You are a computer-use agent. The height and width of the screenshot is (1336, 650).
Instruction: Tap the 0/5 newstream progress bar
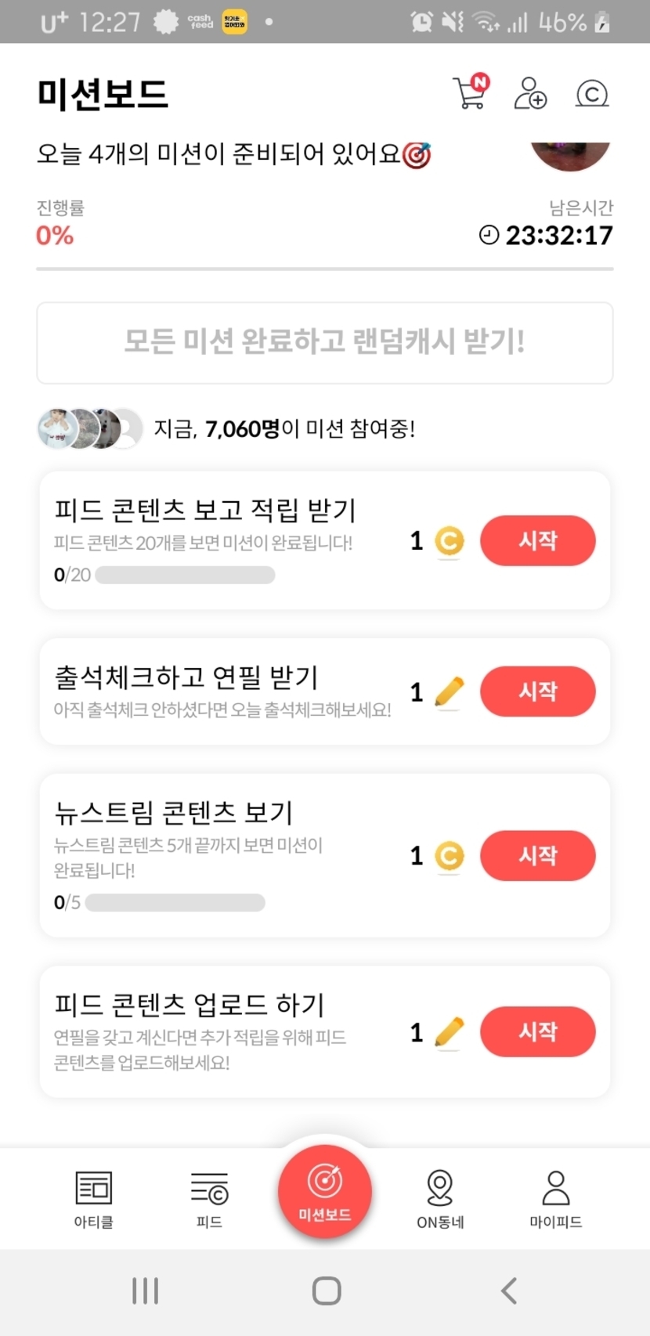(x=175, y=903)
